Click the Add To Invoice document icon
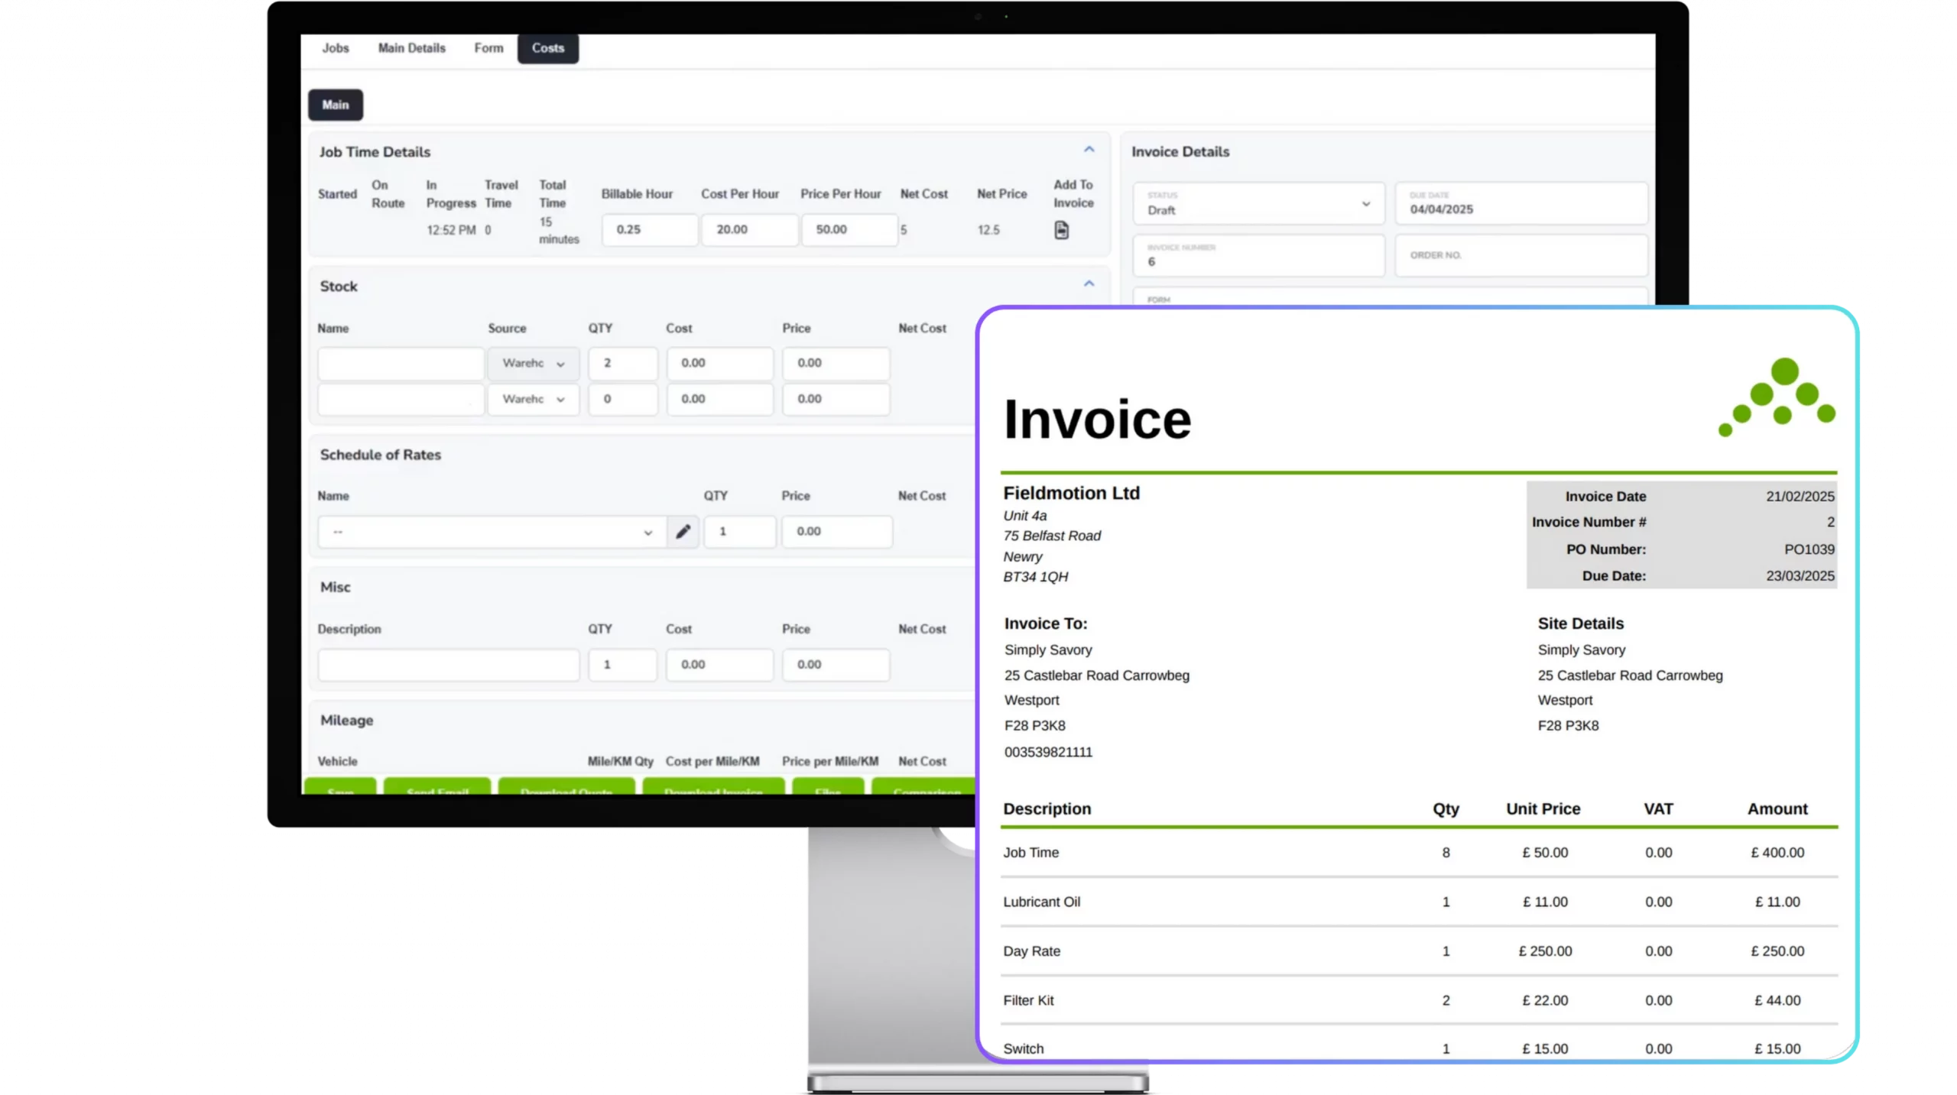1957x1095 pixels. (1063, 229)
